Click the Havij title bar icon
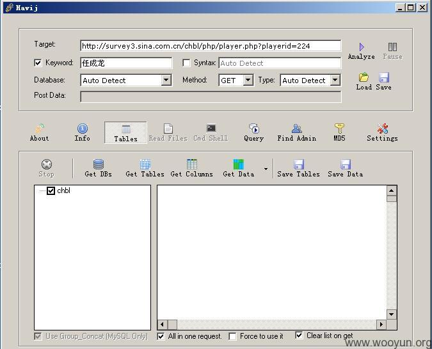Screen dimensions: 432x349 pyautogui.click(x=9, y=8)
